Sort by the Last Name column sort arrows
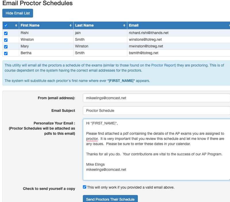This screenshot has width=230, height=202. point(124,26)
